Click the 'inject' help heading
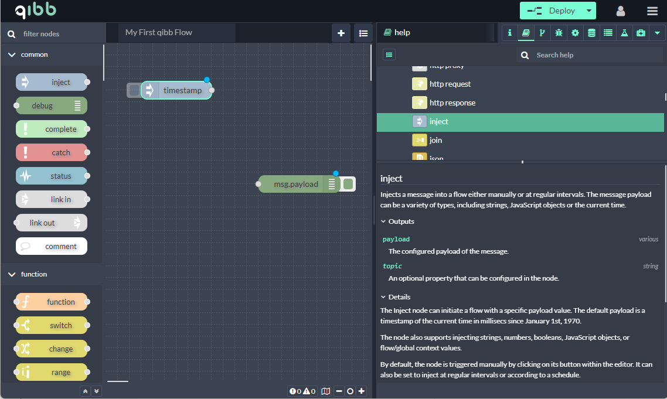The image size is (667, 399). pos(392,178)
